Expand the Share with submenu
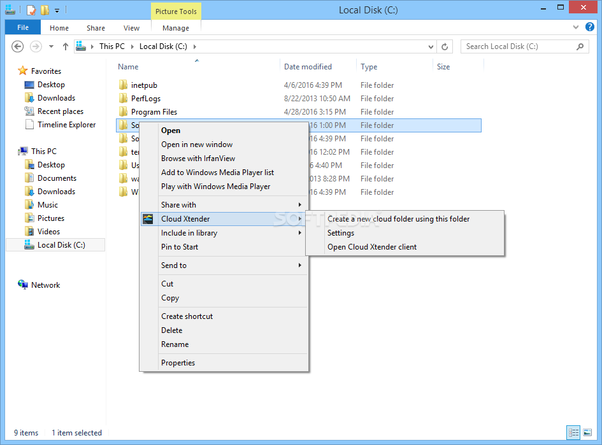602x445 pixels. tap(300, 205)
